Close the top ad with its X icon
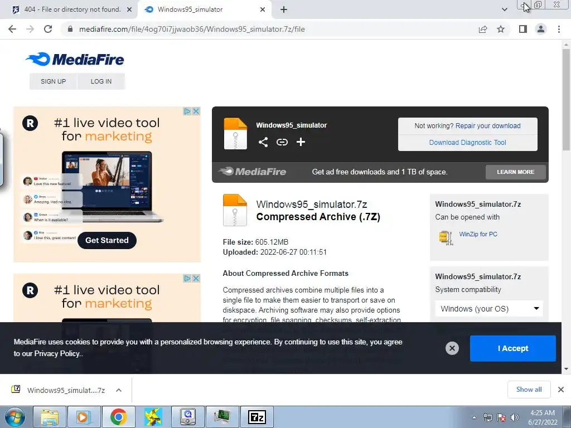 (196, 111)
